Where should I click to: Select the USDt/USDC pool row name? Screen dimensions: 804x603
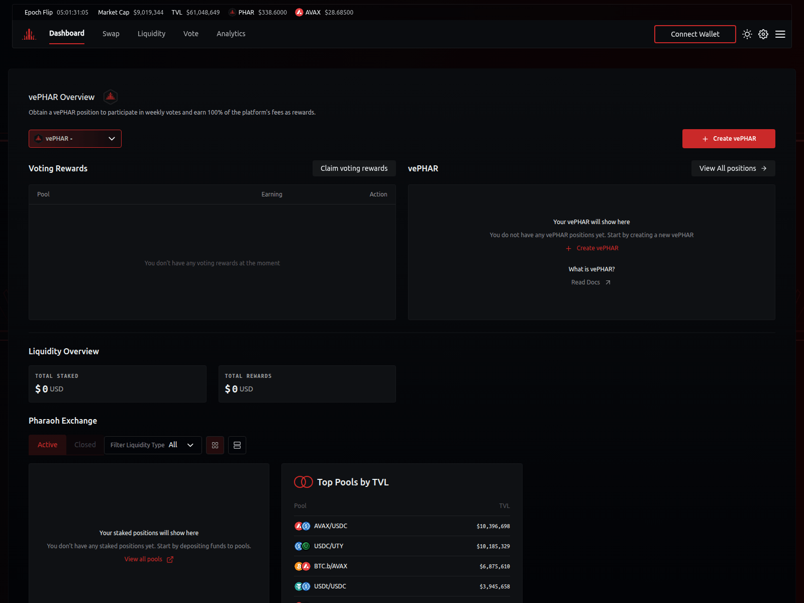coord(330,586)
